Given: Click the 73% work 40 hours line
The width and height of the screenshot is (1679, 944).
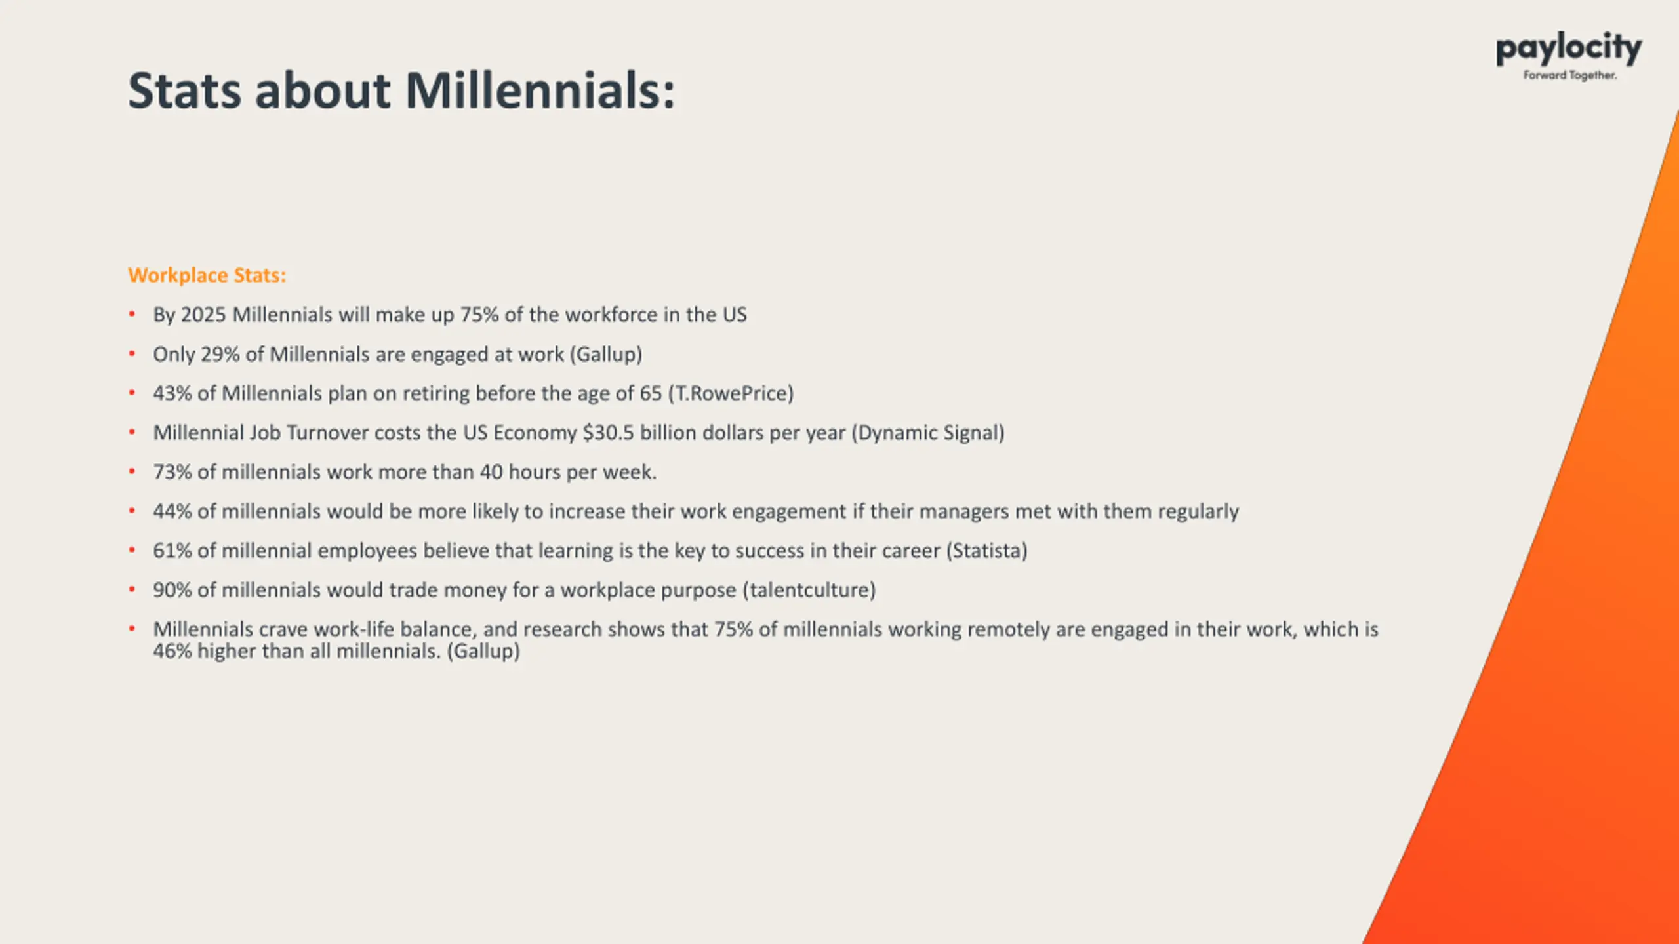Looking at the screenshot, I should pos(405,472).
